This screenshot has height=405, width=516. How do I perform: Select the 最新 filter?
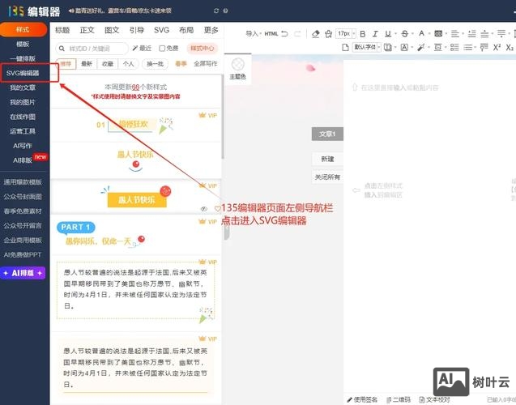tap(87, 64)
